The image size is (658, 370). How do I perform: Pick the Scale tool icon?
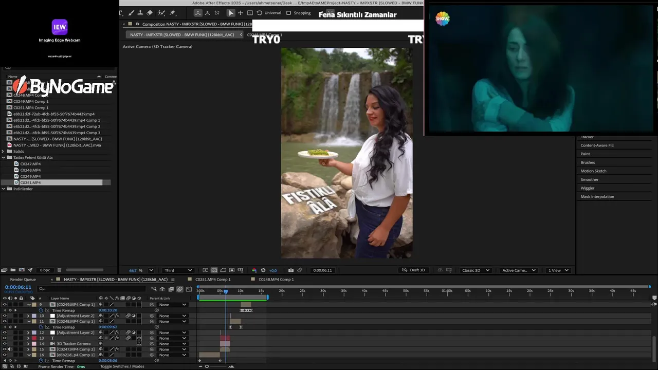pos(250,13)
